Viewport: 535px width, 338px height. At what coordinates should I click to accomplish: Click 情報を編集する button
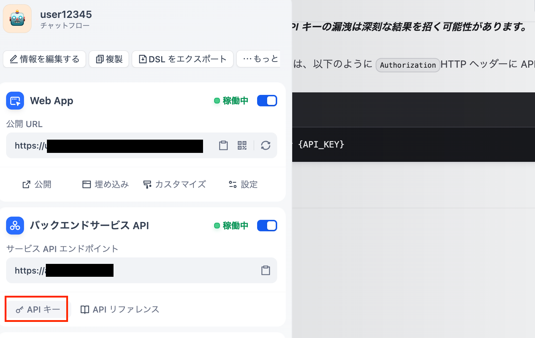[44, 59]
